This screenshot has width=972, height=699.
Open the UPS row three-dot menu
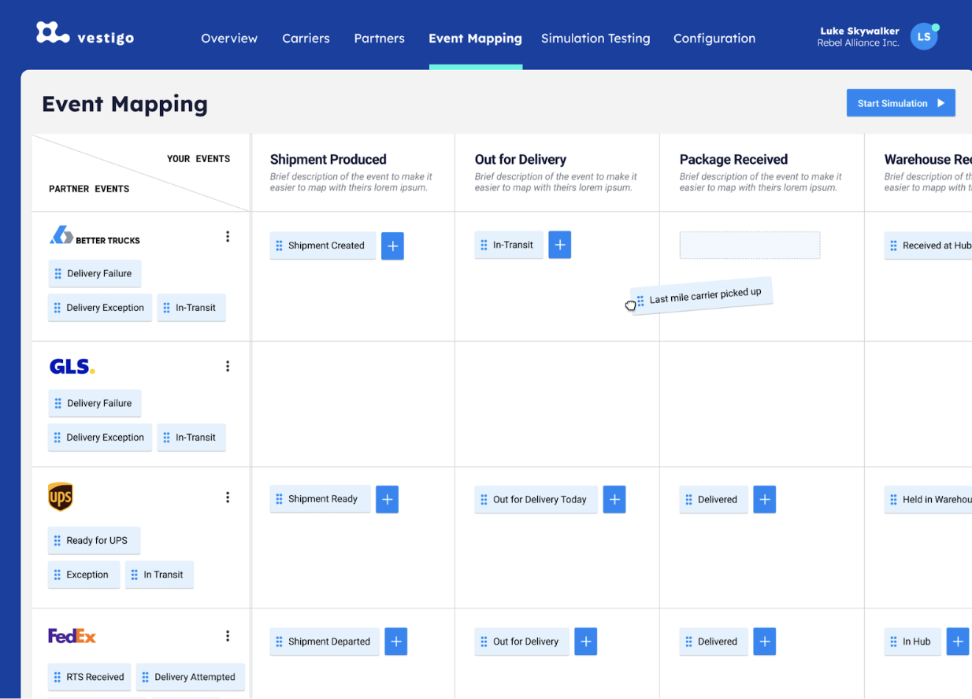coord(228,497)
